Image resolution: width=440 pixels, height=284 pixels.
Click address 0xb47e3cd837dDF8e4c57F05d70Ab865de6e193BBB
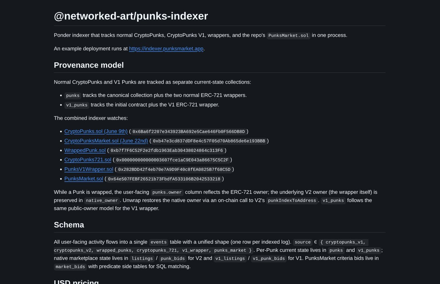(209, 141)
